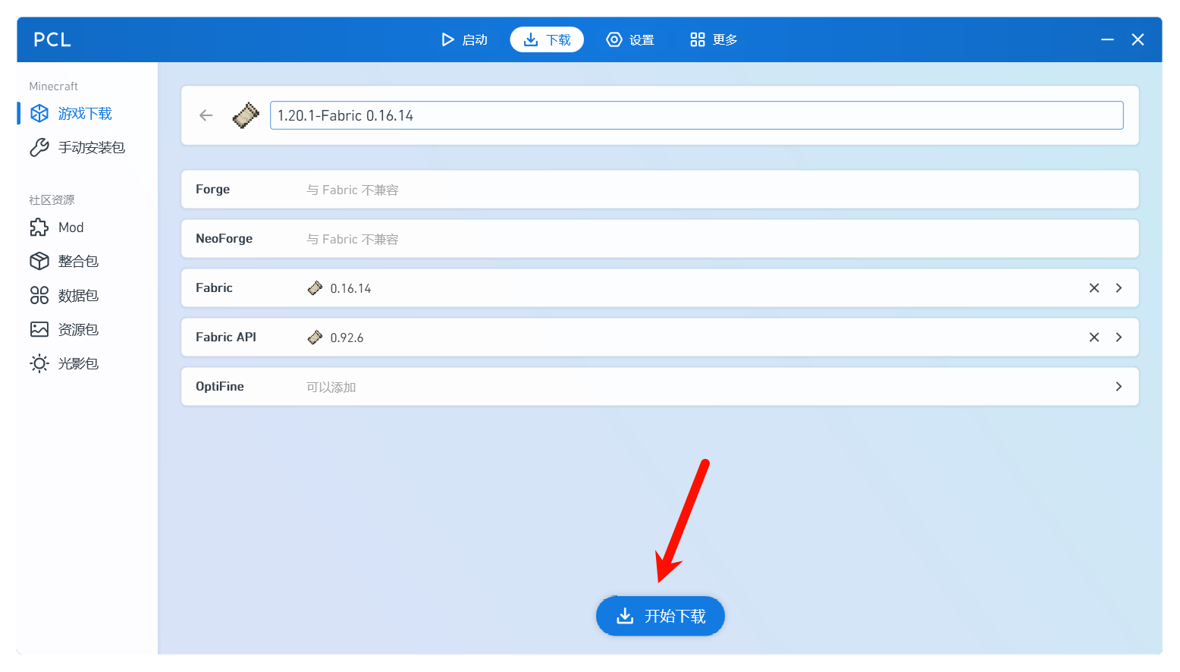The image size is (1180, 672).
Task: Click the Fabric 0.16.14 version text
Action: tap(350, 289)
